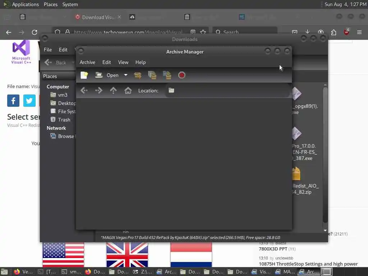Click the clock showing Sun Aug 4
The width and height of the screenshot is (368, 276).
click(345, 4)
